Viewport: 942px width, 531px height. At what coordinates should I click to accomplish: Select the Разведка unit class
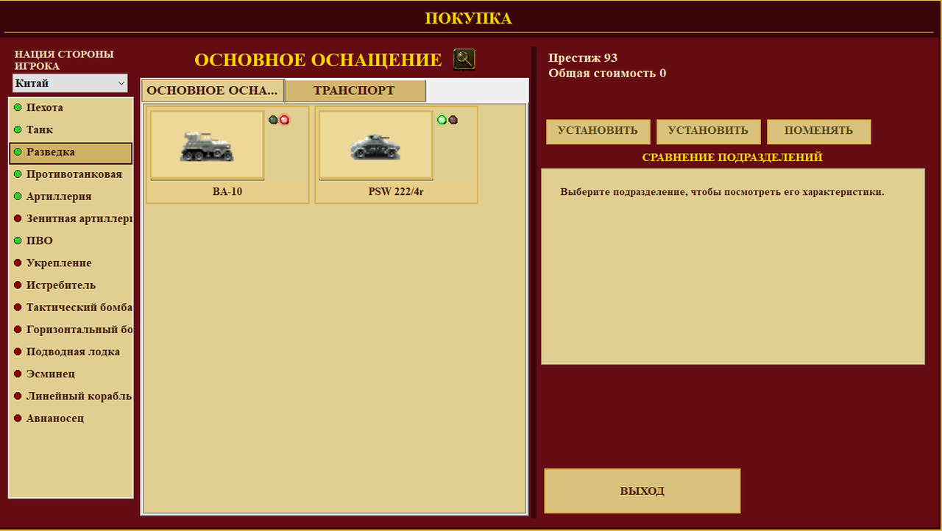click(71, 153)
